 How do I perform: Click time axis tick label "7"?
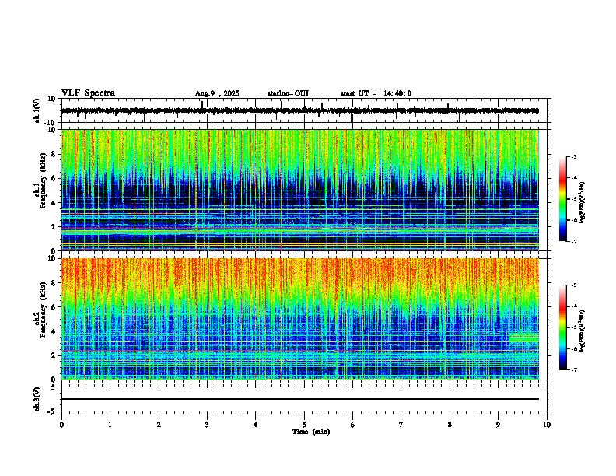pyautogui.click(x=401, y=425)
